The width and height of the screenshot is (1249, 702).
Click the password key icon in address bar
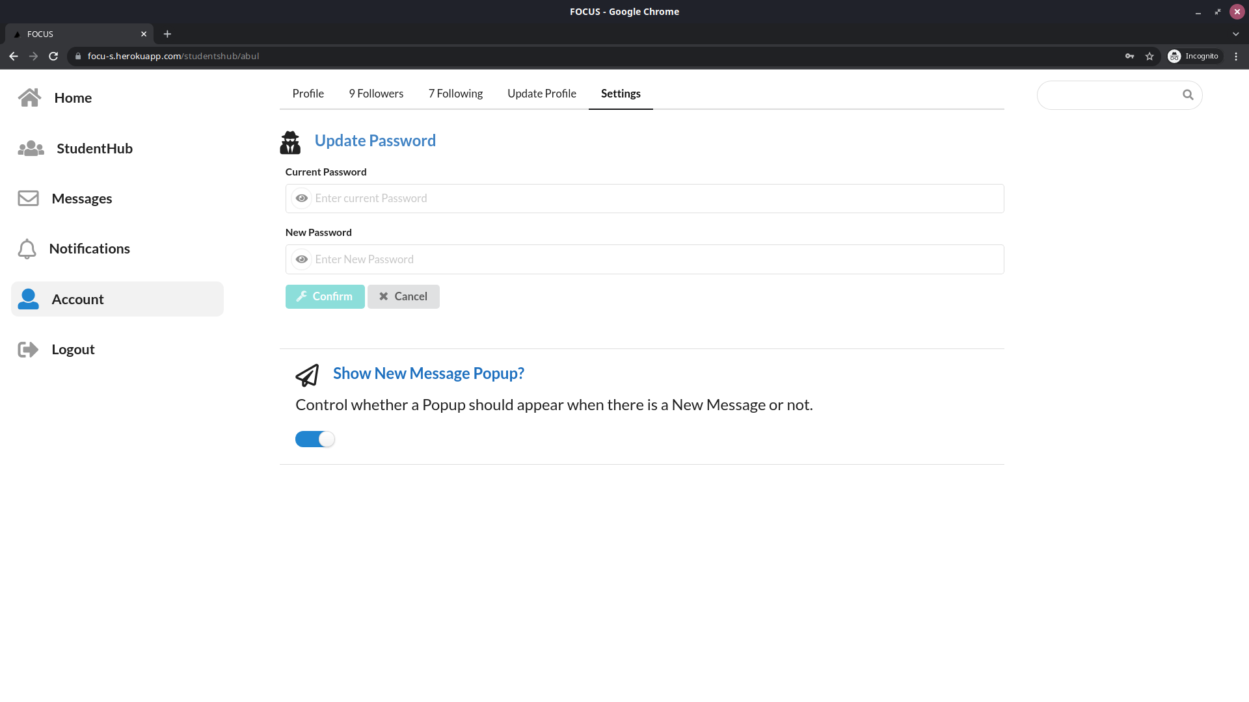1130,57
